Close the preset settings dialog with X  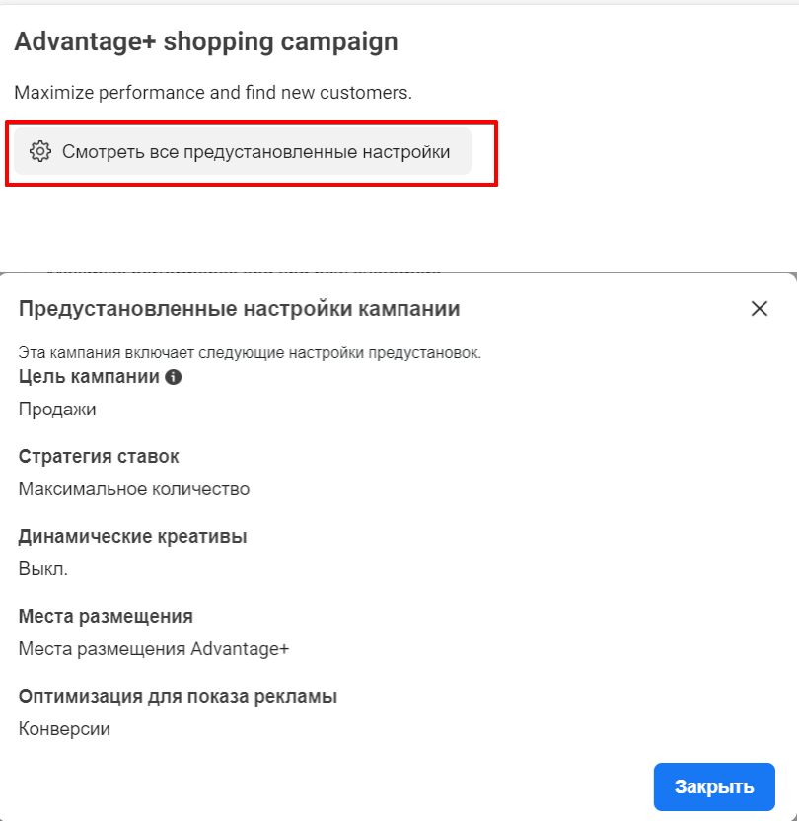759,309
